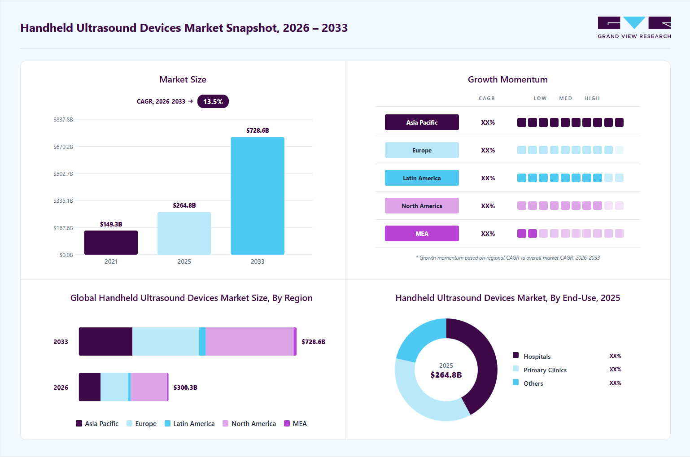Image resolution: width=690 pixels, height=457 pixels.
Task: Click the Asia Pacific legend swatch
Action: tap(79, 423)
